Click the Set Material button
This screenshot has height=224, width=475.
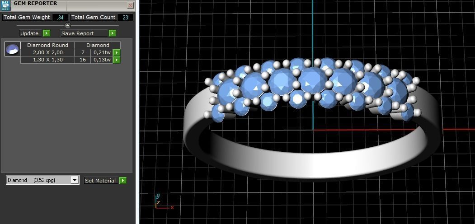(x=100, y=180)
